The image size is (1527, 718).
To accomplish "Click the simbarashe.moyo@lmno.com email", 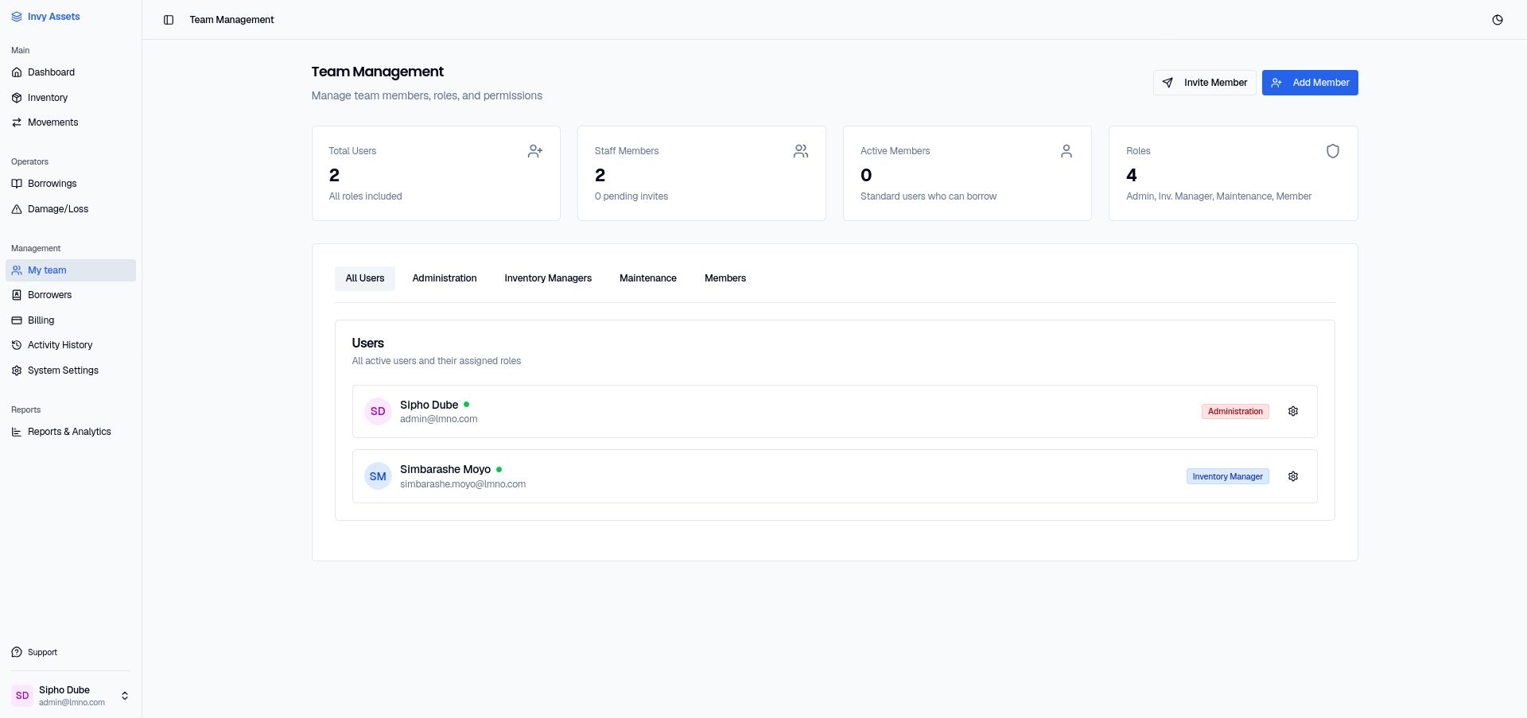I will click(463, 484).
